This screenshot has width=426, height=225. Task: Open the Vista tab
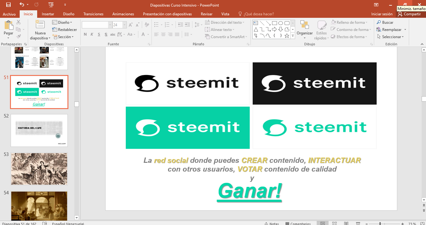point(225,14)
